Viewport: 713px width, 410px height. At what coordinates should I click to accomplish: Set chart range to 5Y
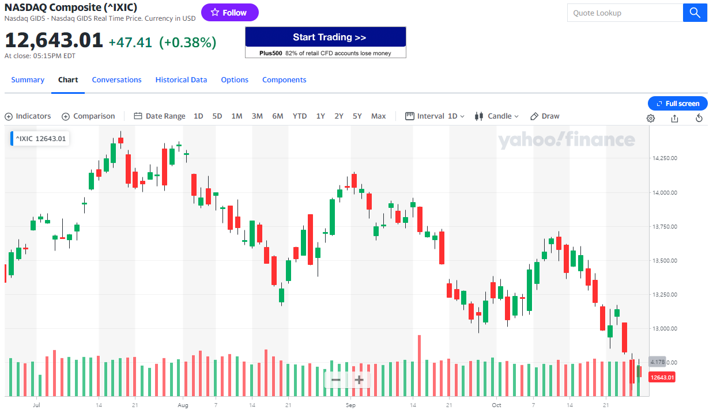point(357,116)
